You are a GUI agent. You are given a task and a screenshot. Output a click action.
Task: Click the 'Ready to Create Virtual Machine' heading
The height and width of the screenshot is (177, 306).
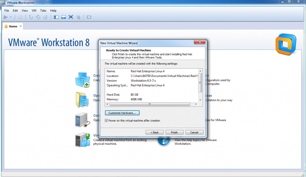coord(128,50)
